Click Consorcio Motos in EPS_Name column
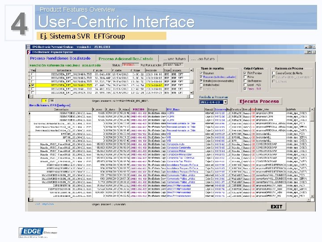The image size is (322, 242). tap(176, 151)
